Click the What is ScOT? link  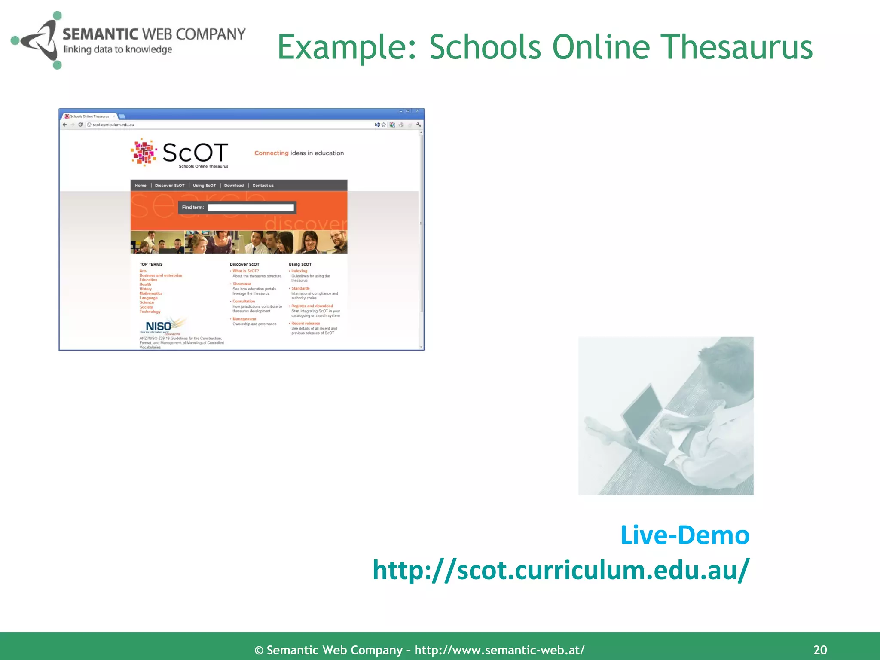tap(246, 271)
